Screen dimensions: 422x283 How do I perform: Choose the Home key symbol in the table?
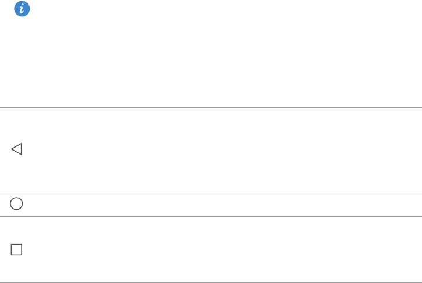click(x=16, y=203)
